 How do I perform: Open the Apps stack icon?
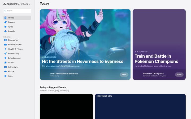point(5,27)
